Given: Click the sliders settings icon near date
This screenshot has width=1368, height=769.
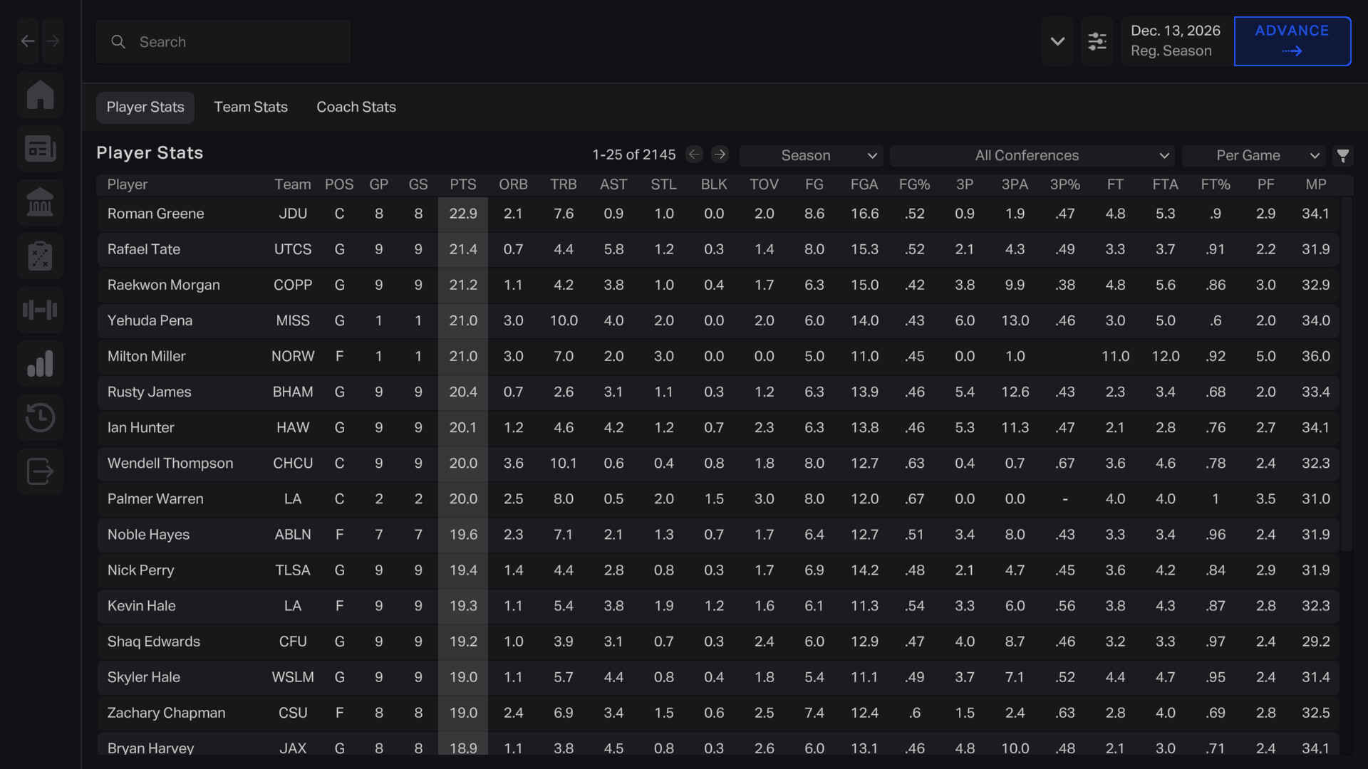Looking at the screenshot, I should (1097, 41).
